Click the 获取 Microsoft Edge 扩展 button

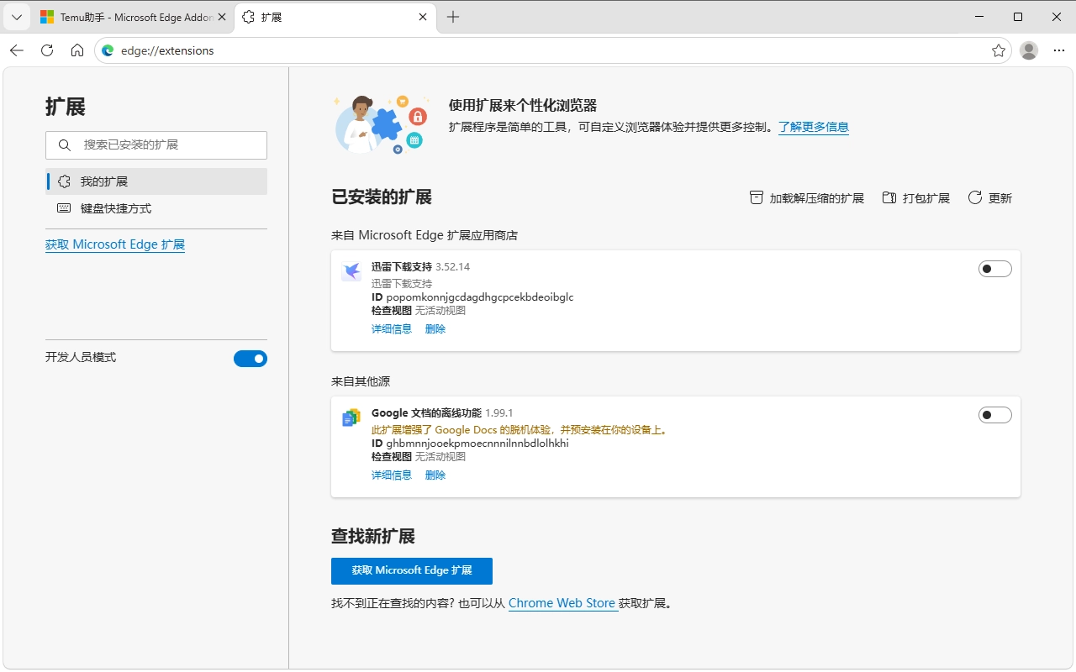click(411, 570)
